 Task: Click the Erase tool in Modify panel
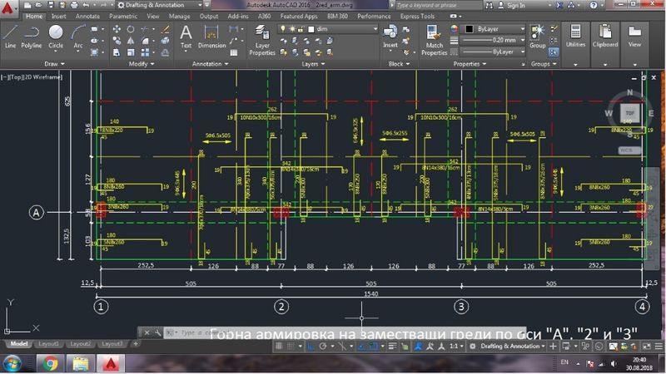166,29
